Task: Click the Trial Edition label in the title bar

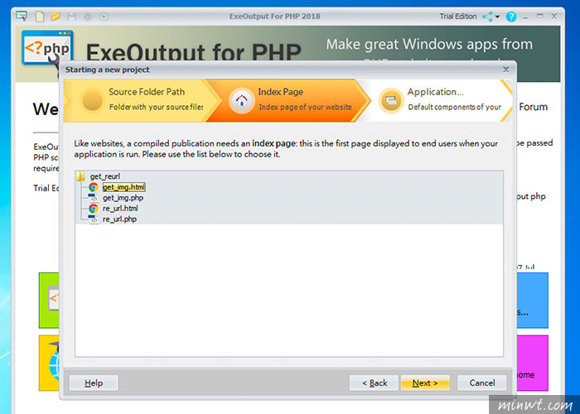Action: (458, 17)
